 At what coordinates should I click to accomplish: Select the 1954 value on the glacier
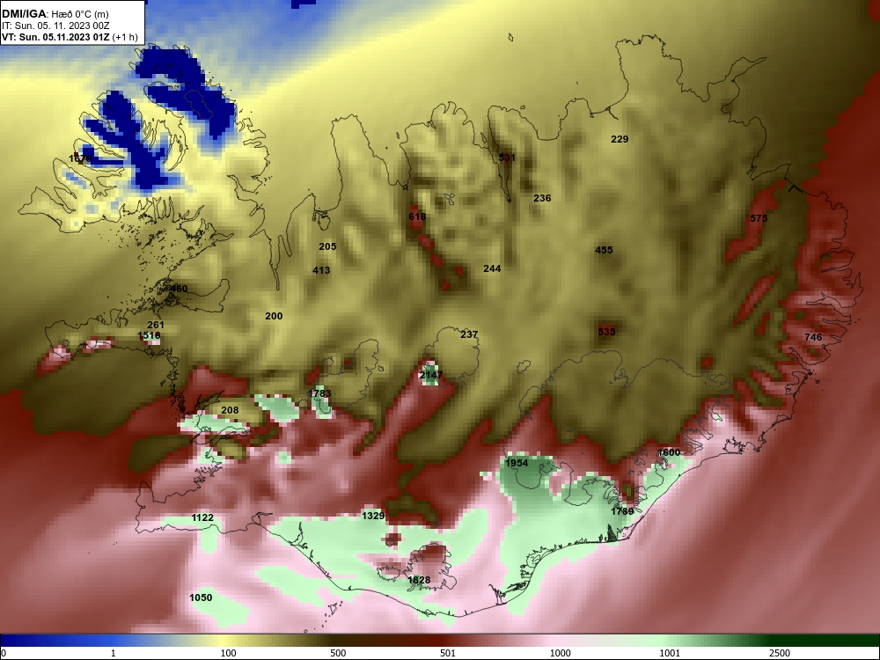(517, 463)
